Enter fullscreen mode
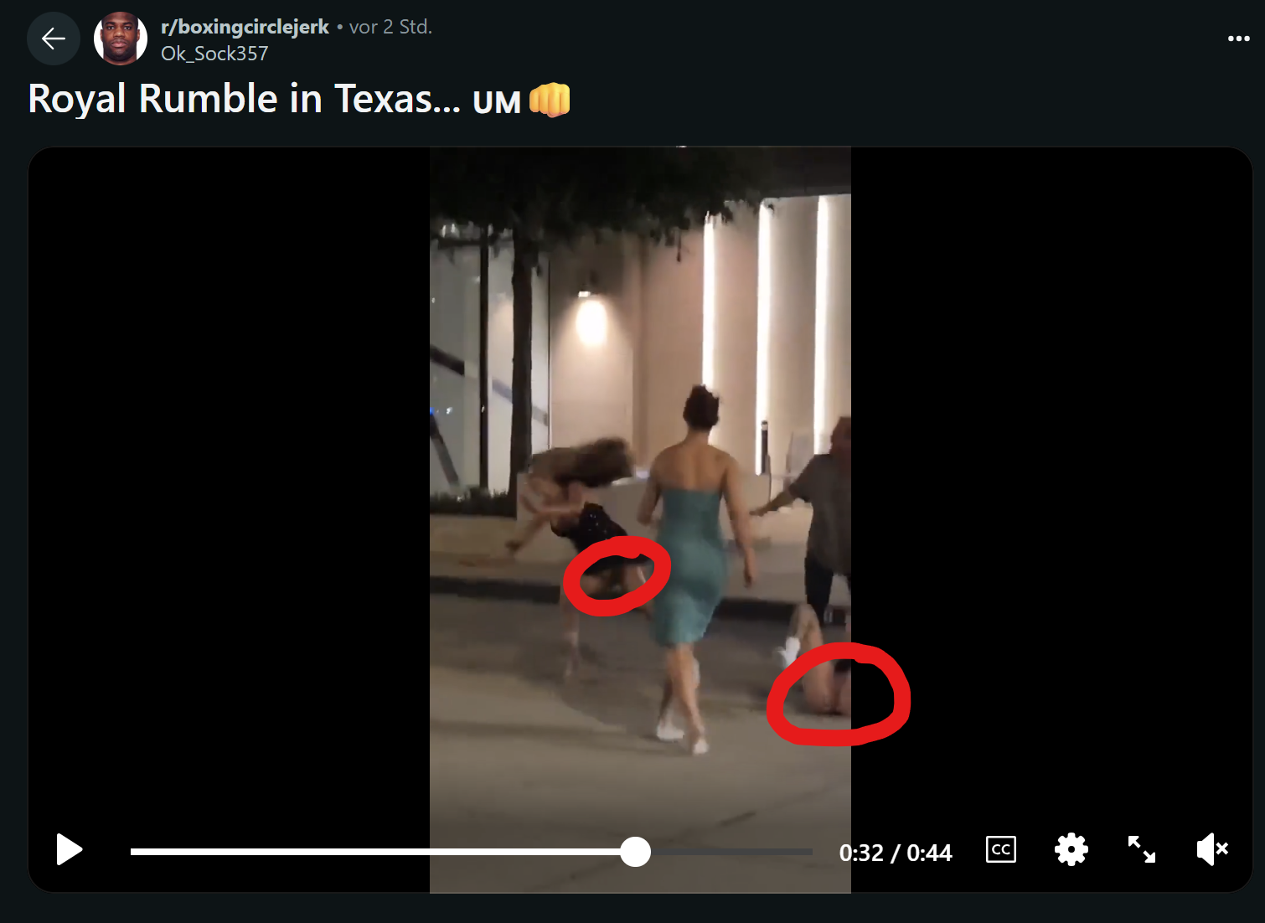 (1141, 849)
